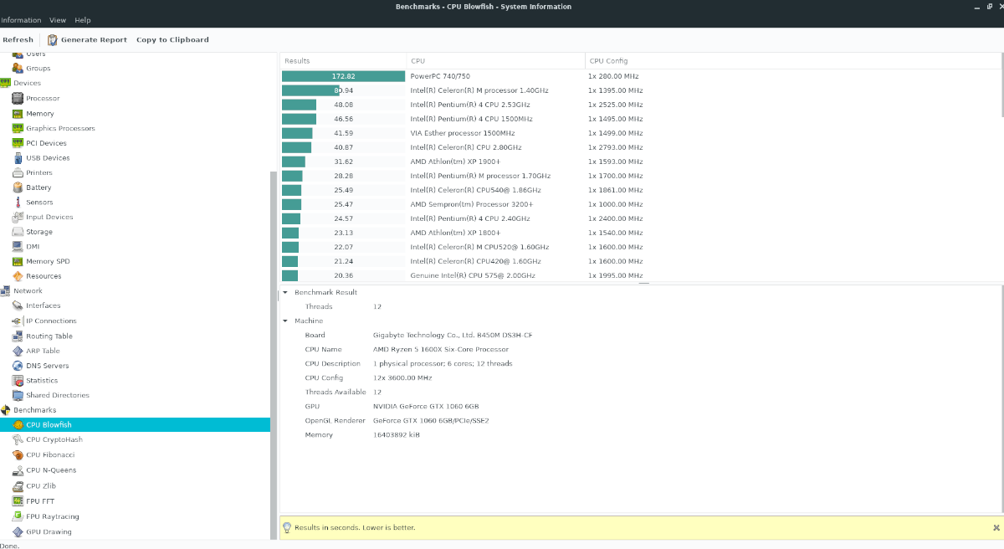This screenshot has height=549, width=1004.
Task: Open the View menu
Action: point(58,20)
